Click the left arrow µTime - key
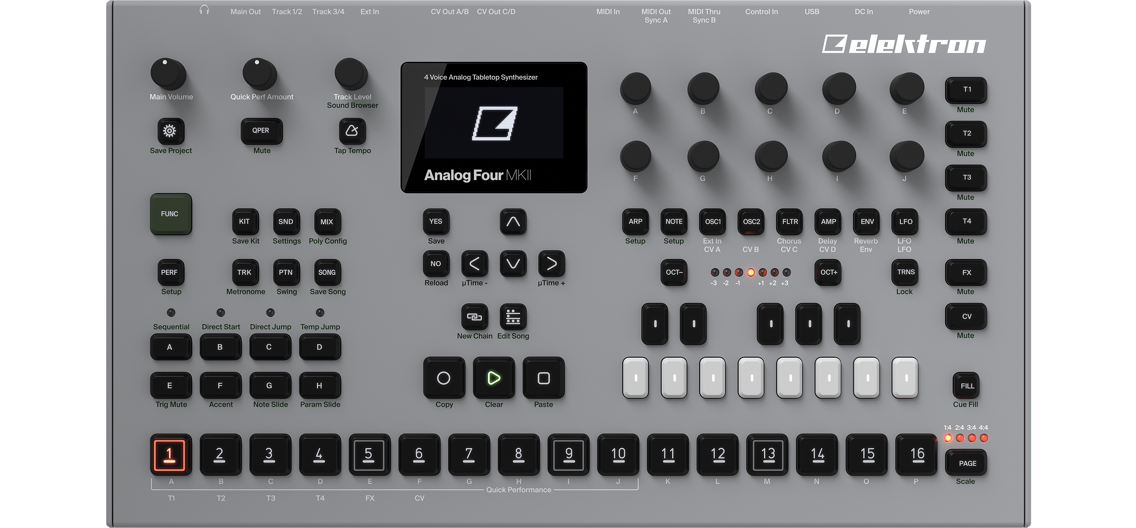The width and height of the screenshot is (1136, 528). tap(475, 263)
